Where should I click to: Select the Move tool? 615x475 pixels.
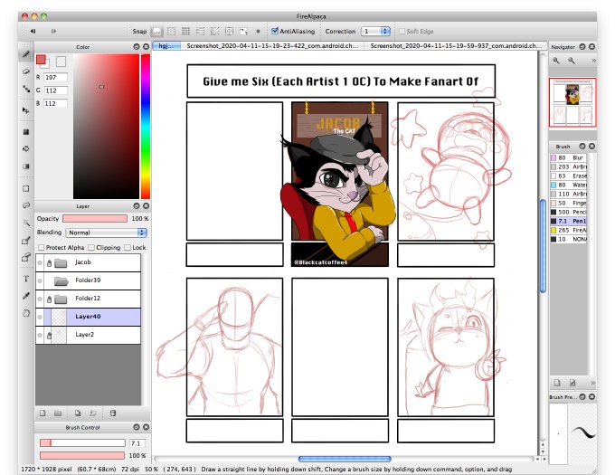pos(26,110)
